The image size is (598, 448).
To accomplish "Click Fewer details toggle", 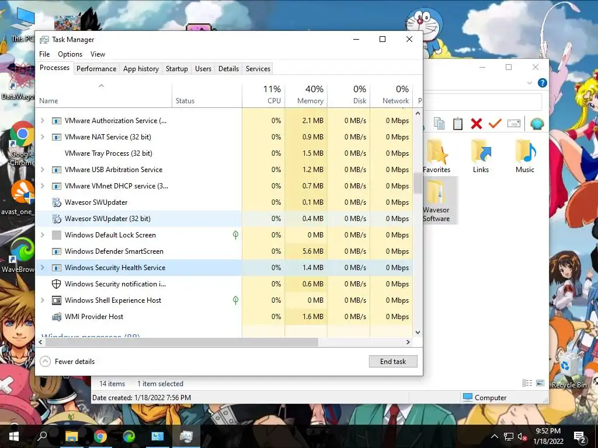I will tap(67, 362).
